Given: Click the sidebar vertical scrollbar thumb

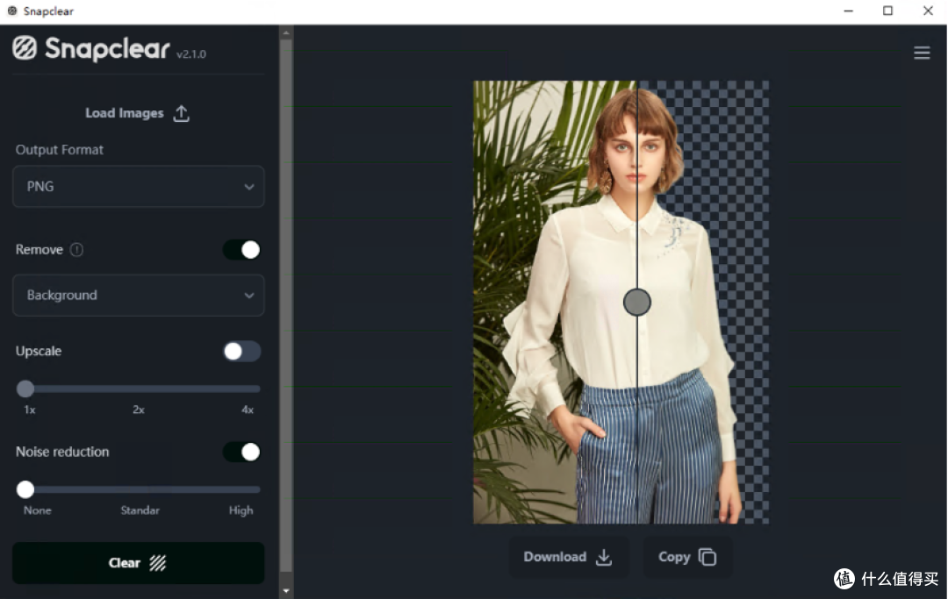Looking at the screenshot, I should 286,305.
